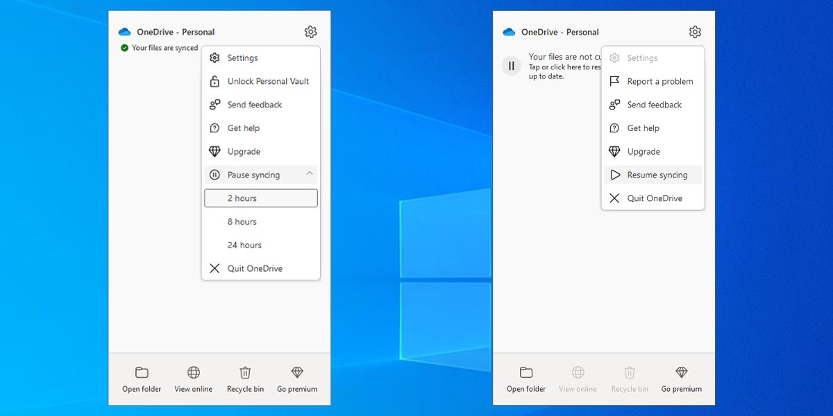This screenshot has height=416, width=833.
Task: Click green synced checkmark status icon
Action: coord(124,48)
